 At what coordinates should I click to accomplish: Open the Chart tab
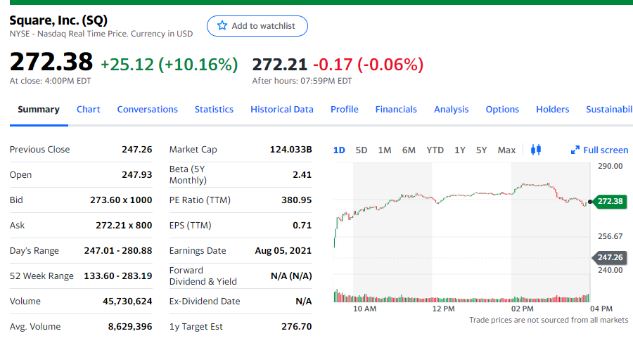pos(88,109)
